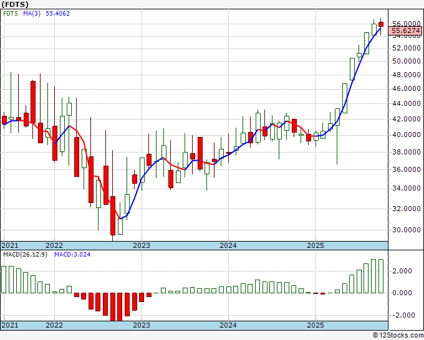Click 2021 on the price chart timeline
Viewport: 424px width, 340px height.
[x=10, y=245]
